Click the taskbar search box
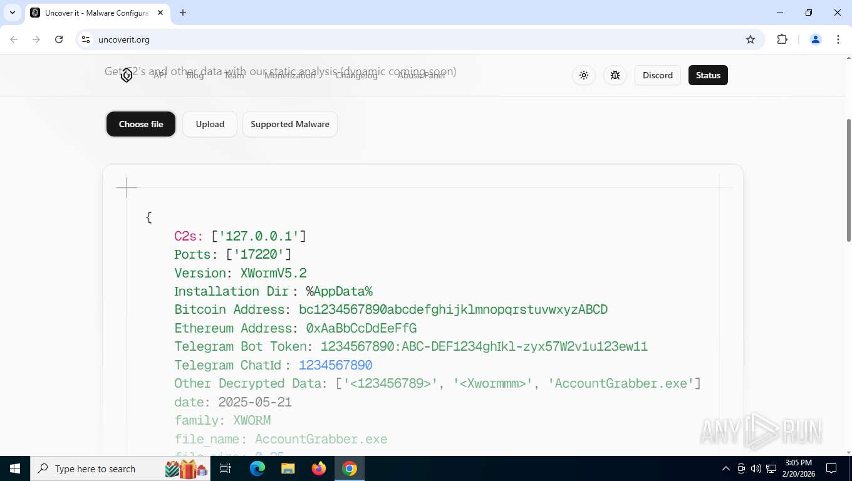 tap(121, 468)
